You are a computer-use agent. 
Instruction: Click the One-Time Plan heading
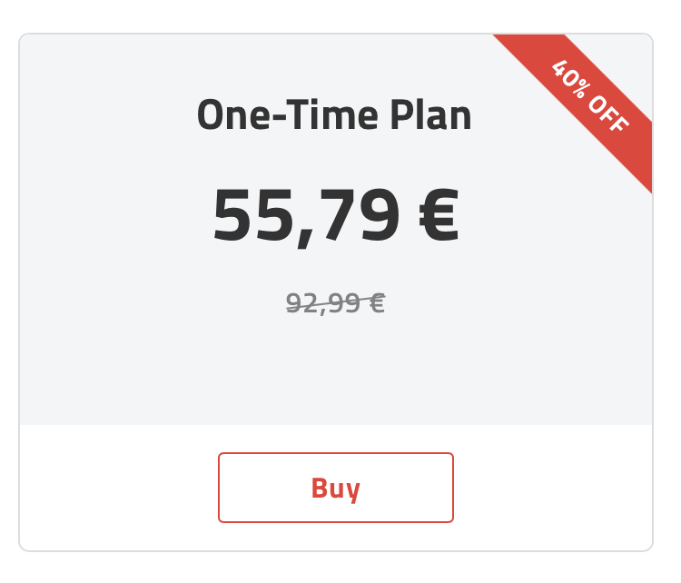[334, 115]
